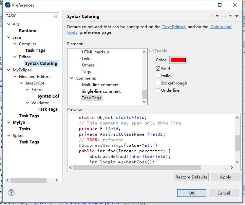Collapse the MyEclipse tree node
The height and width of the screenshot is (205, 245).
pos(9,70)
